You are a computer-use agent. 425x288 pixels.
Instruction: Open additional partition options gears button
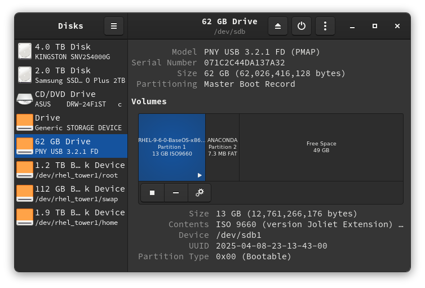pos(200,193)
